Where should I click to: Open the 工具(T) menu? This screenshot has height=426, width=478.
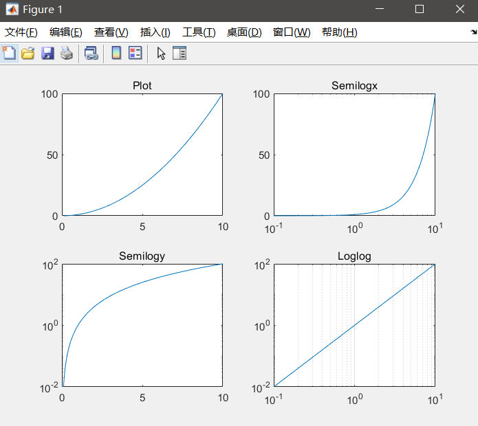point(199,32)
